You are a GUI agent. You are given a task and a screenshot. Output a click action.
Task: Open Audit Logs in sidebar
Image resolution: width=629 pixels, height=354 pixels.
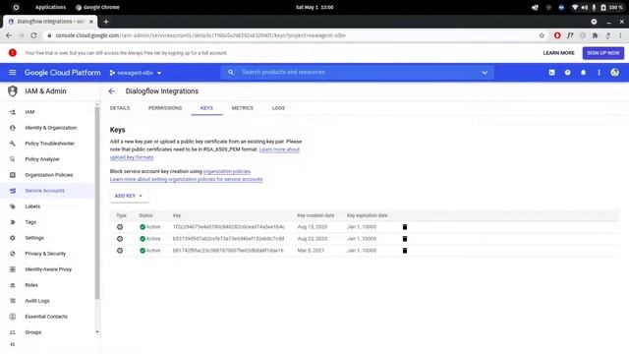point(48,301)
